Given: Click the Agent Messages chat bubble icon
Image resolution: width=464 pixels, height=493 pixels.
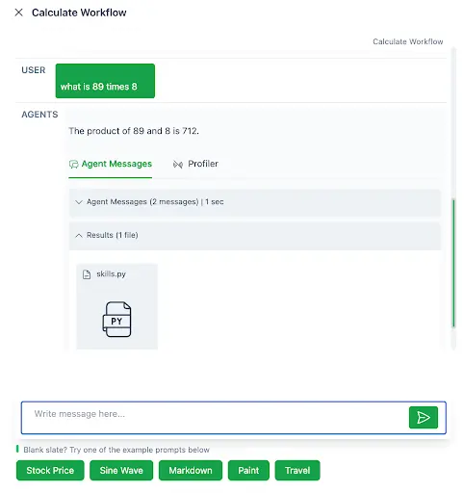Looking at the screenshot, I should pyautogui.click(x=74, y=165).
